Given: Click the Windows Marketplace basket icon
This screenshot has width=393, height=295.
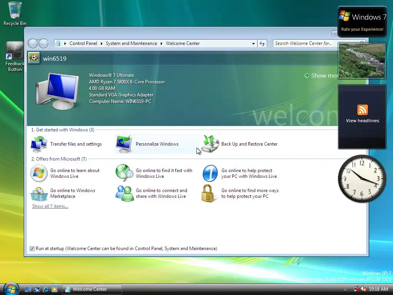Looking at the screenshot, I should point(39,194).
